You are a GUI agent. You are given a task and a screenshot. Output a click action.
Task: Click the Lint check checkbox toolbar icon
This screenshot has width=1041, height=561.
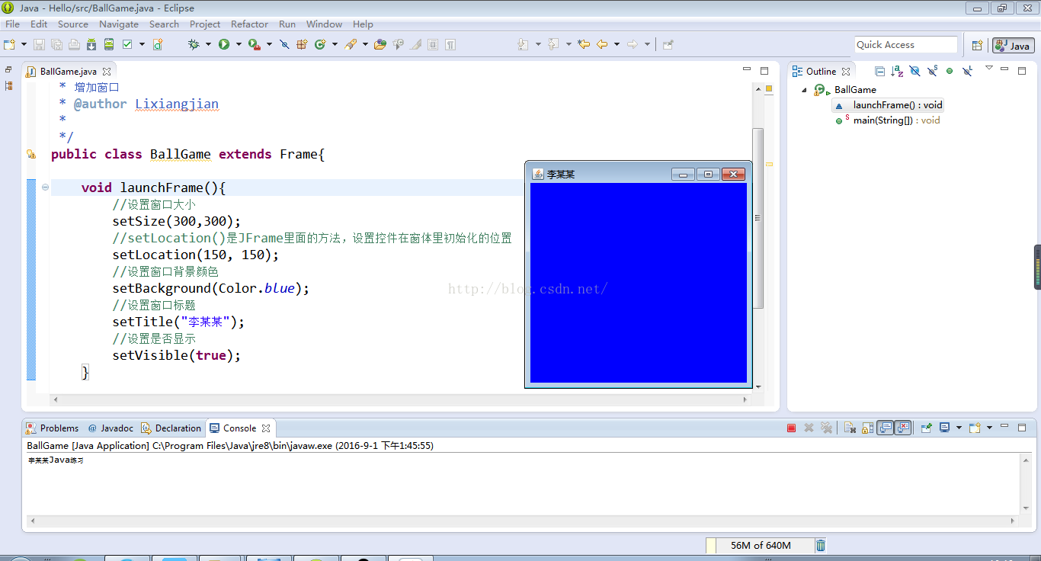point(127,44)
